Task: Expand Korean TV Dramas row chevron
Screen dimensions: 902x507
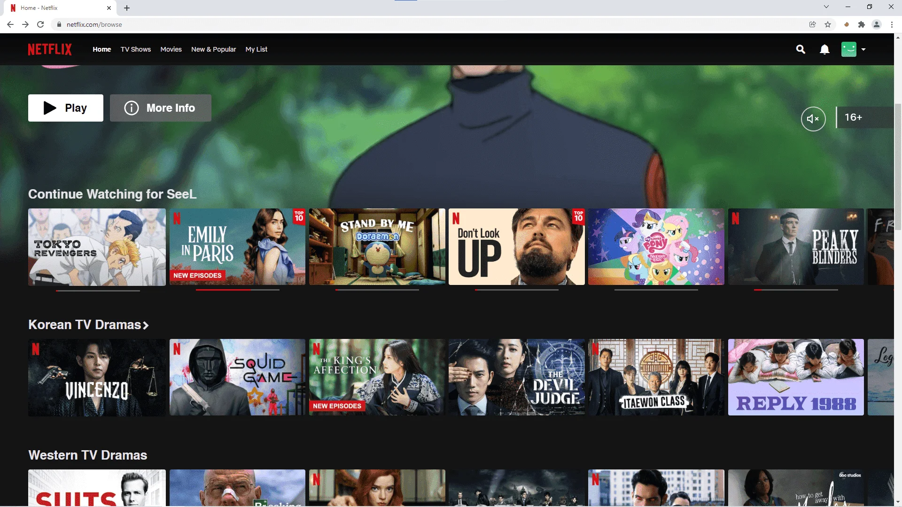Action: point(146,325)
